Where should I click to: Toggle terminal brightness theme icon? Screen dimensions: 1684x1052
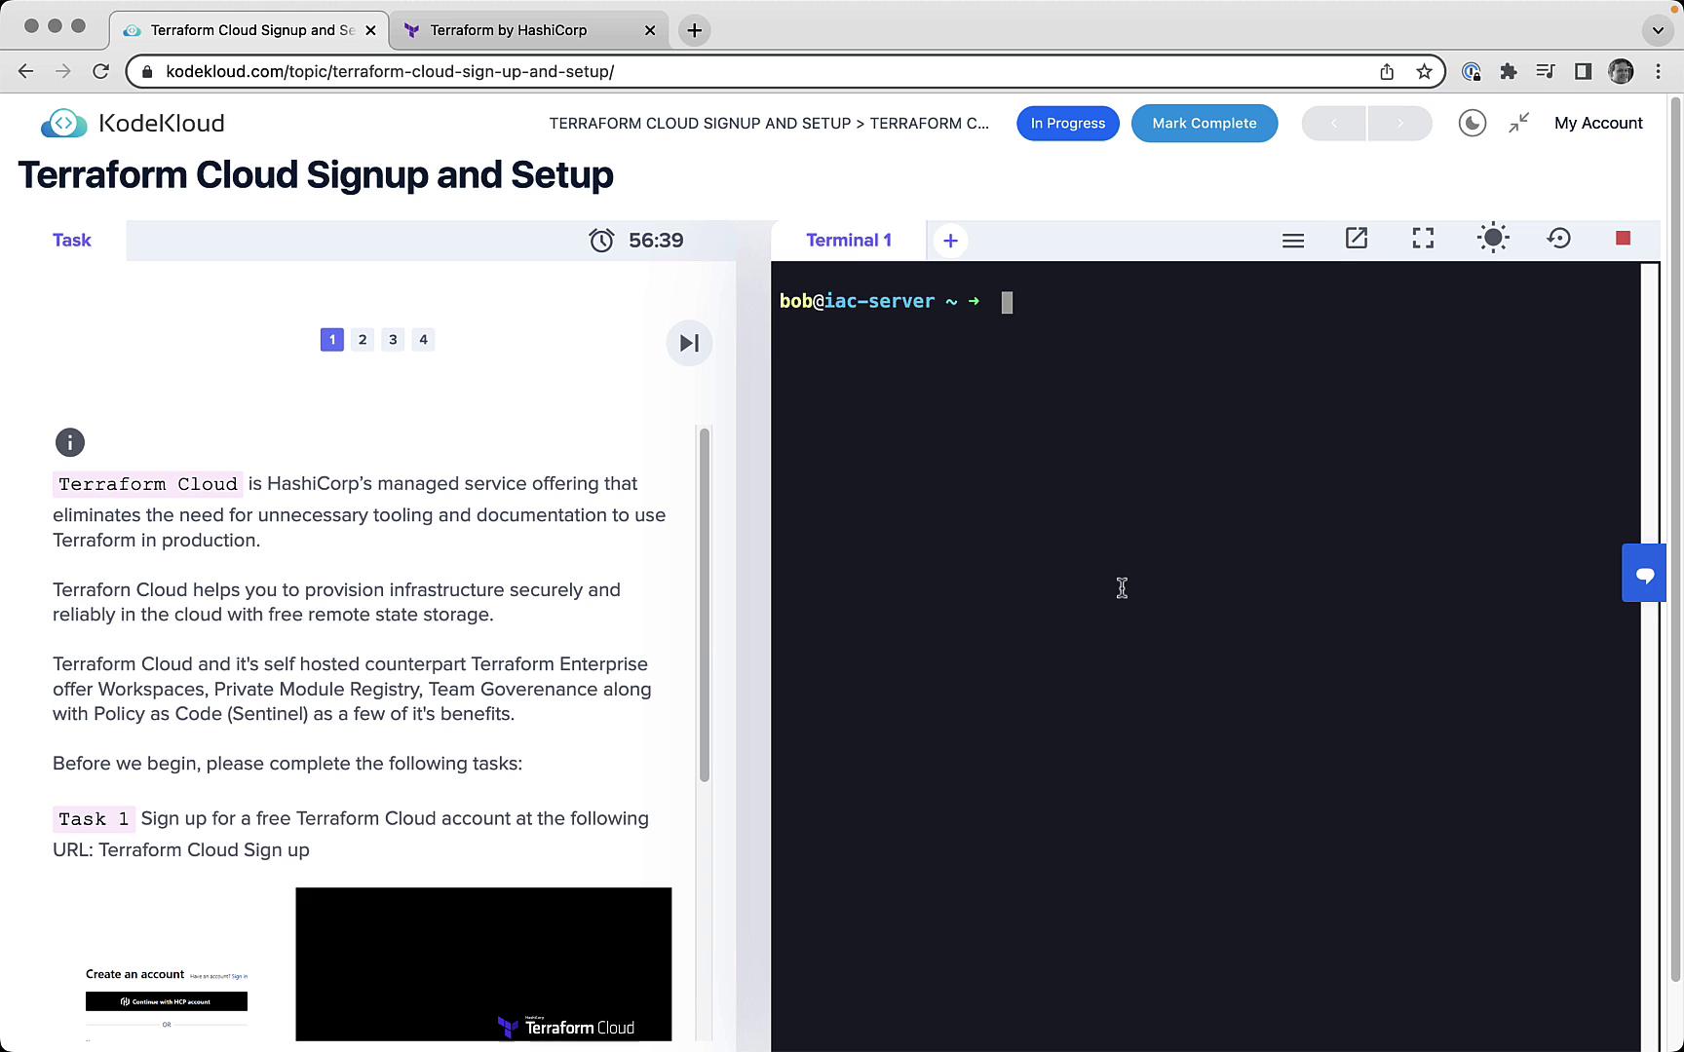pyautogui.click(x=1493, y=239)
